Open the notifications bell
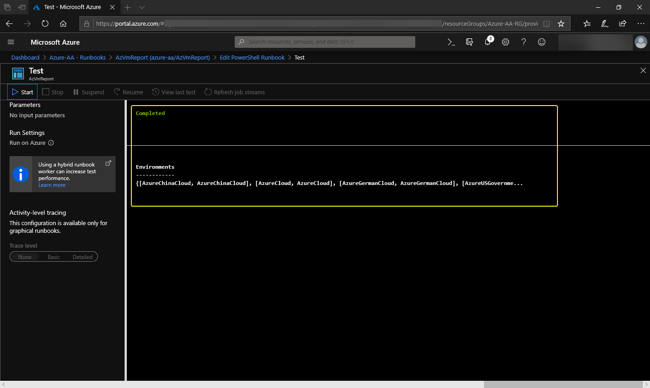 click(487, 42)
